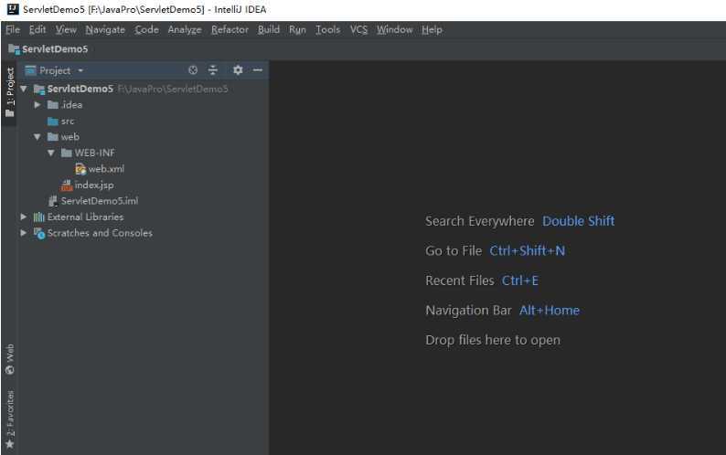Image resolution: width=726 pixels, height=455 pixels.
Task: Open the Help menu
Action: [x=432, y=29]
